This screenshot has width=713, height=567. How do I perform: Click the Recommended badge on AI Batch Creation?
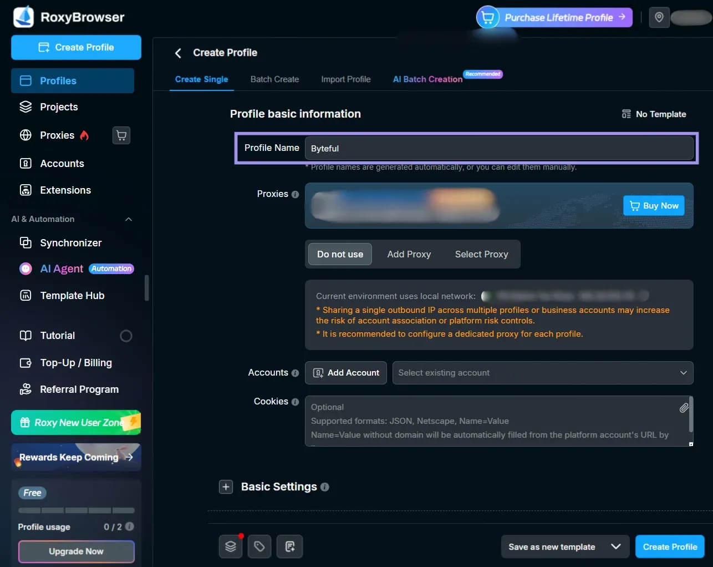483,74
